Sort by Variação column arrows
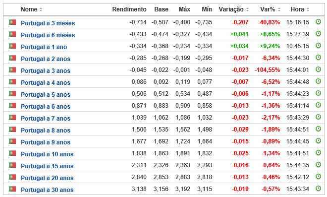The width and height of the screenshot is (327, 197). pyautogui.click(x=247, y=9)
